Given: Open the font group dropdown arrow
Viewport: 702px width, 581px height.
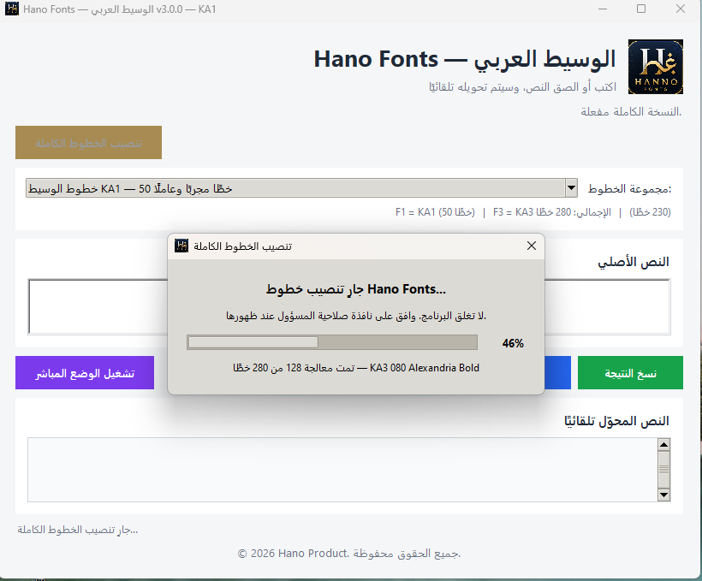Looking at the screenshot, I should click(571, 188).
